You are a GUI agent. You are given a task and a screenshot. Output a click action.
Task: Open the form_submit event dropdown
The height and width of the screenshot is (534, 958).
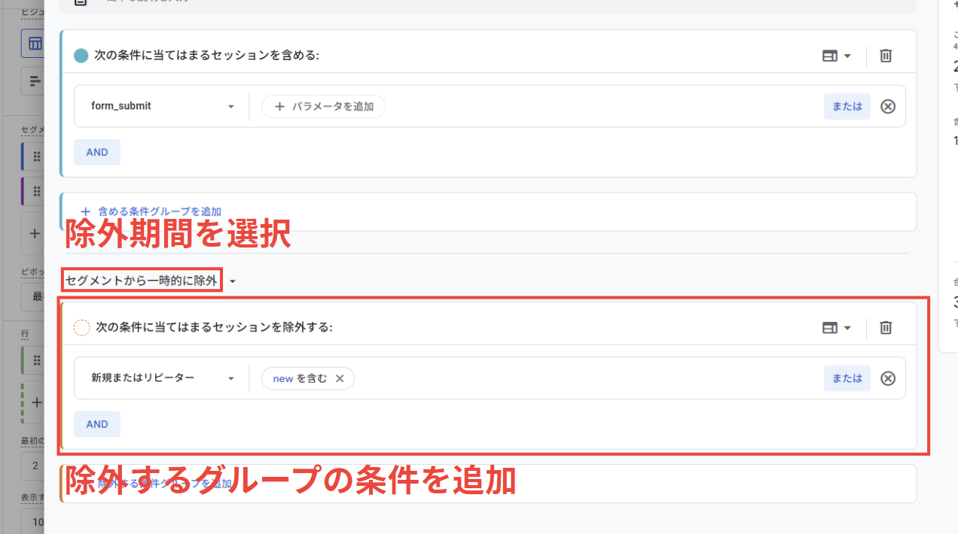click(162, 106)
